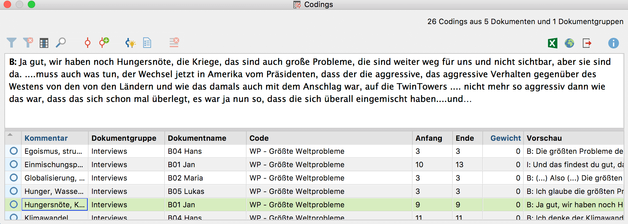
Task: Toggle the circle on the Globalisierung row
Action: (x=14, y=178)
